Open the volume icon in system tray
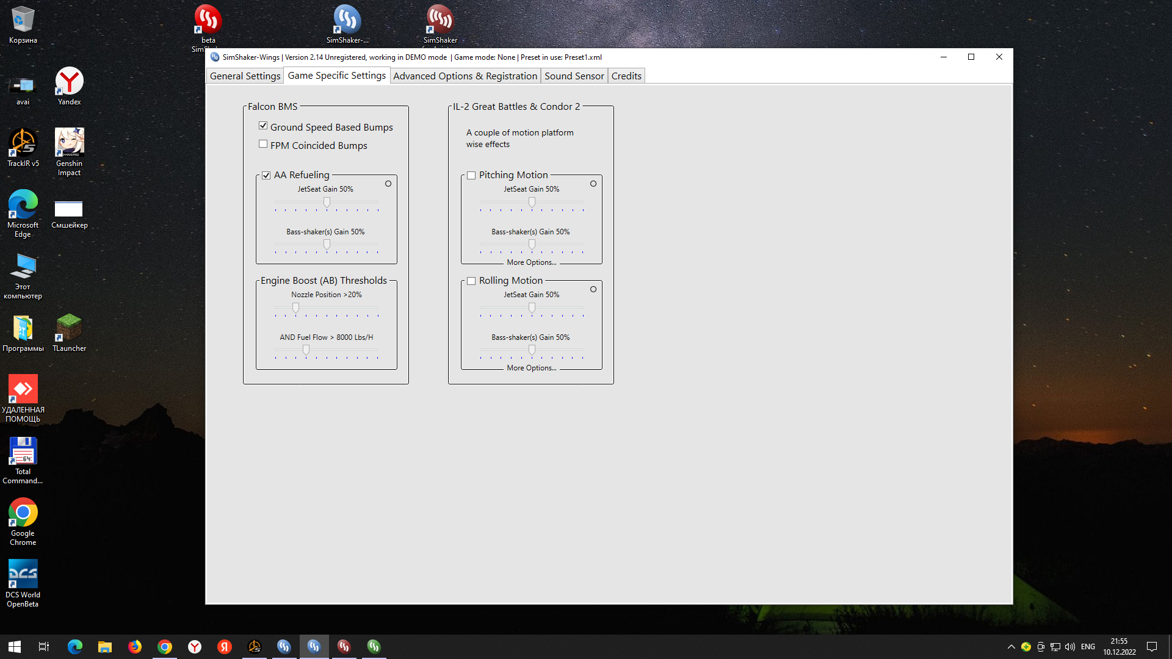Viewport: 1172px width, 659px height. (1070, 647)
